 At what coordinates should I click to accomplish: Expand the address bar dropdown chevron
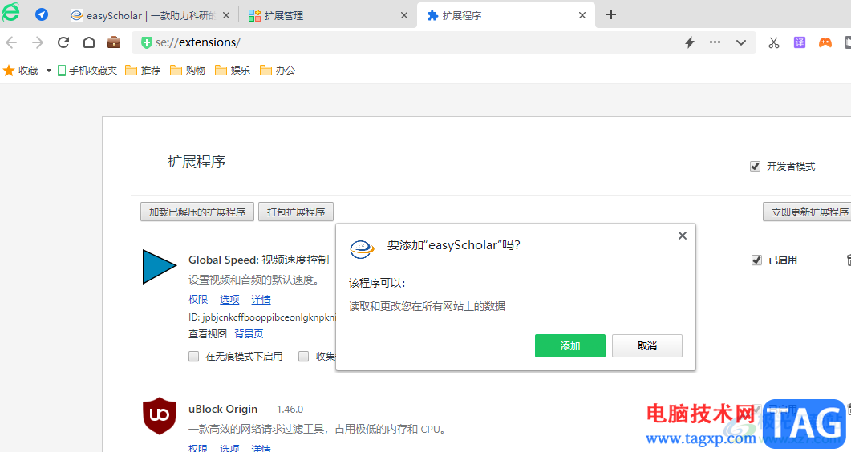coord(741,42)
